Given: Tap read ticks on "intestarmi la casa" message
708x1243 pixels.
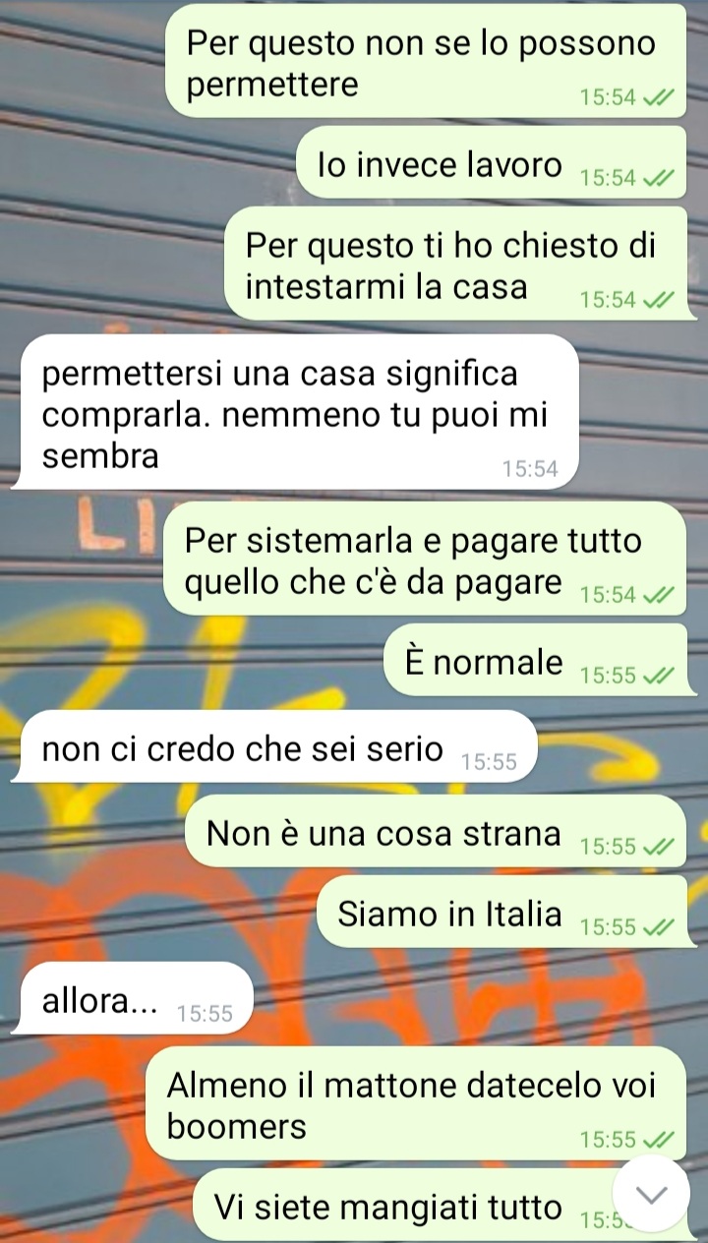Looking at the screenshot, I should (658, 301).
